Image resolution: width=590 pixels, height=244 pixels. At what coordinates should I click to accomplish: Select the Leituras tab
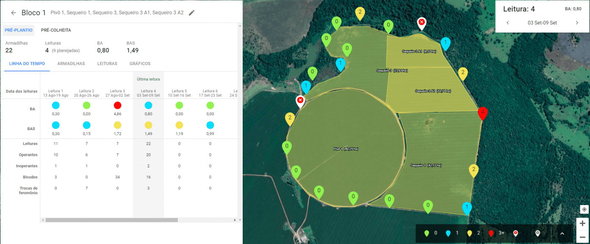point(107,64)
